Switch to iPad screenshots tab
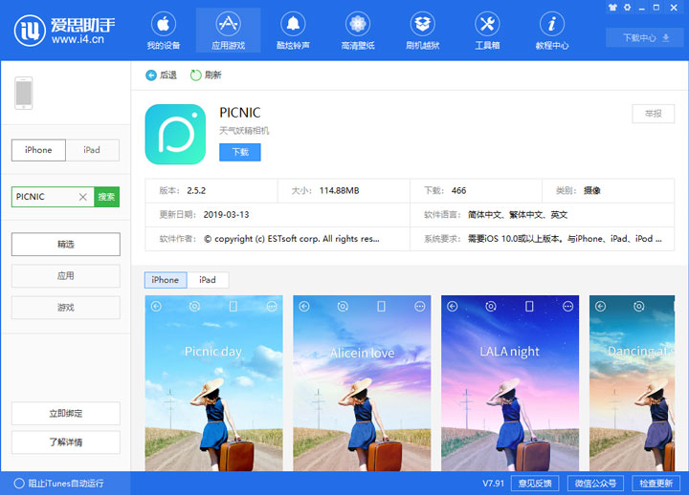Image resolution: width=689 pixels, height=495 pixels. (x=208, y=280)
